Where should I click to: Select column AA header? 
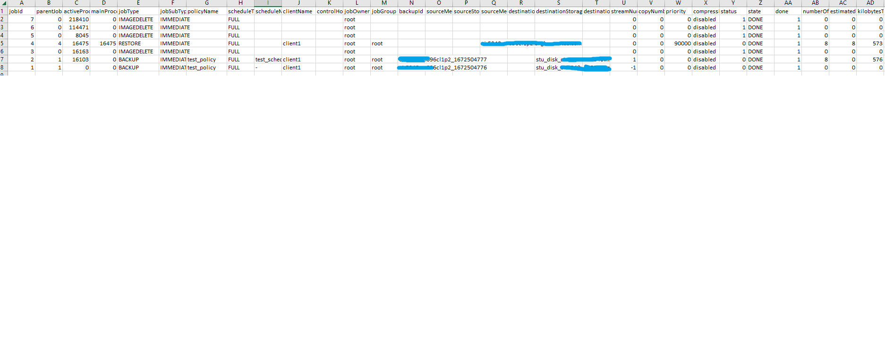tap(788, 3)
